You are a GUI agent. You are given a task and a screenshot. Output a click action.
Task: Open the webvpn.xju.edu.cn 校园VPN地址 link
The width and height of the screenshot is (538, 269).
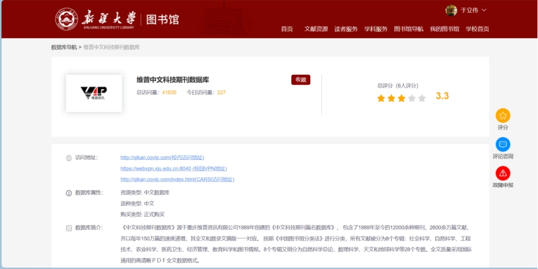(174, 169)
